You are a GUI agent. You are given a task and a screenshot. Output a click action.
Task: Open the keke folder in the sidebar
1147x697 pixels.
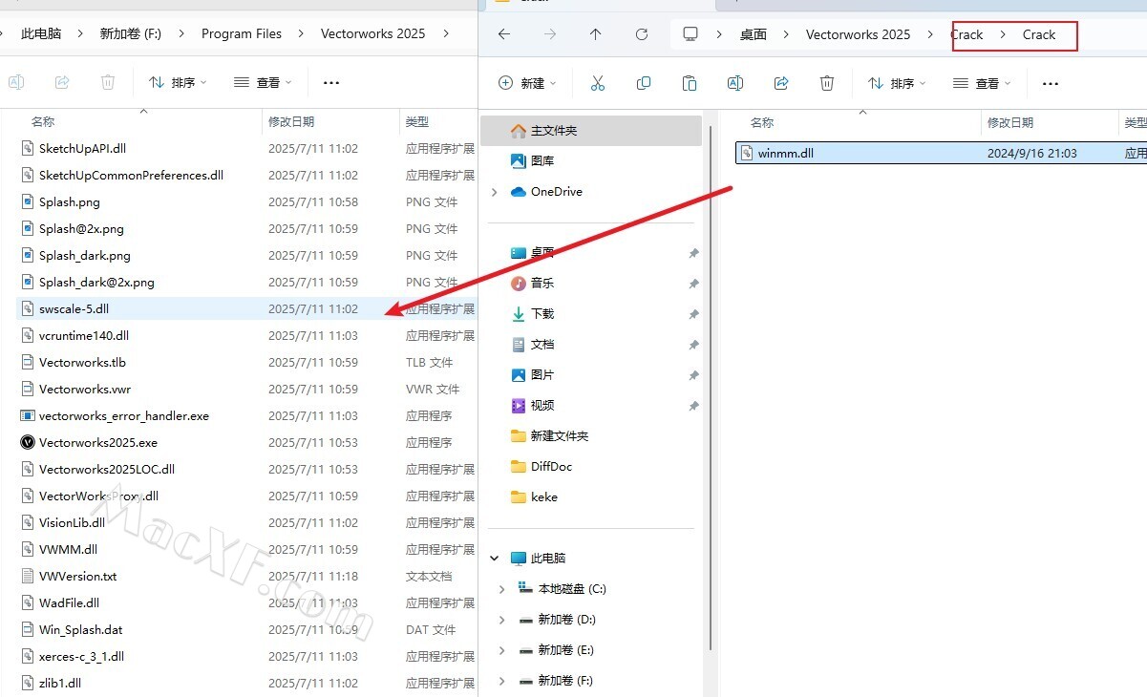pos(534,497)
